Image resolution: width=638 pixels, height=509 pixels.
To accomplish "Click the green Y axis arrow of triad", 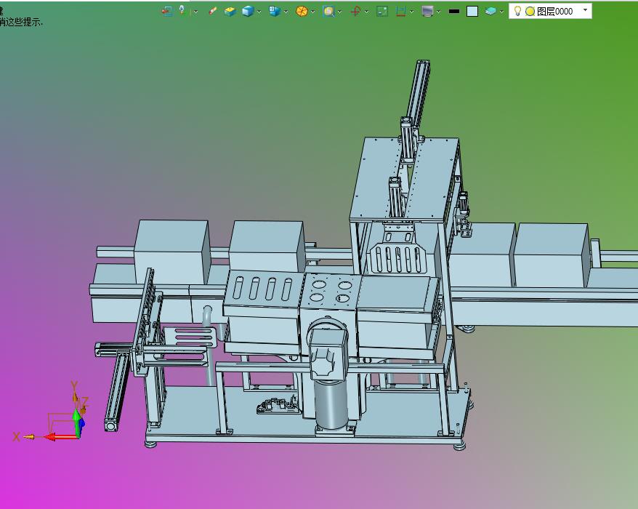I will 76,422.
